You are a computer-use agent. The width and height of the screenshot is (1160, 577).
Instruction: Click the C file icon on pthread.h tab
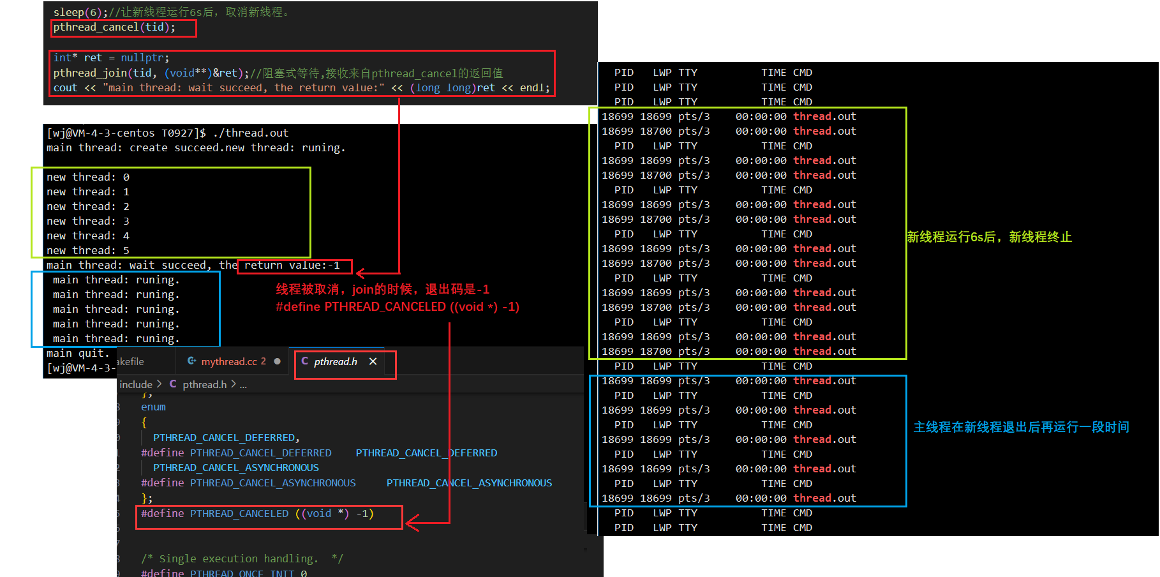(305, 361)
